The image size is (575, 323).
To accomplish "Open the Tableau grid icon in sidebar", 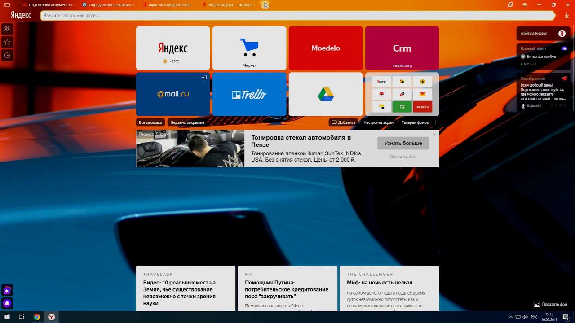I will 7,29.
